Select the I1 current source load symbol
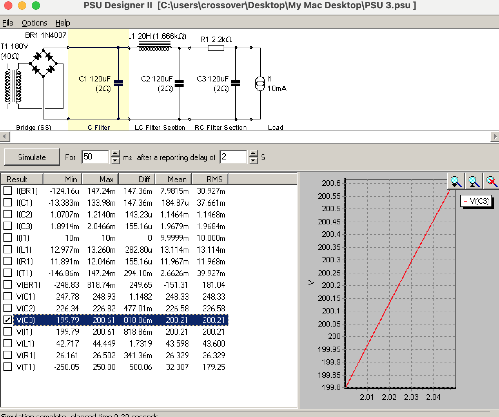Screen dimensions: 499x417 tap(260, 84)
